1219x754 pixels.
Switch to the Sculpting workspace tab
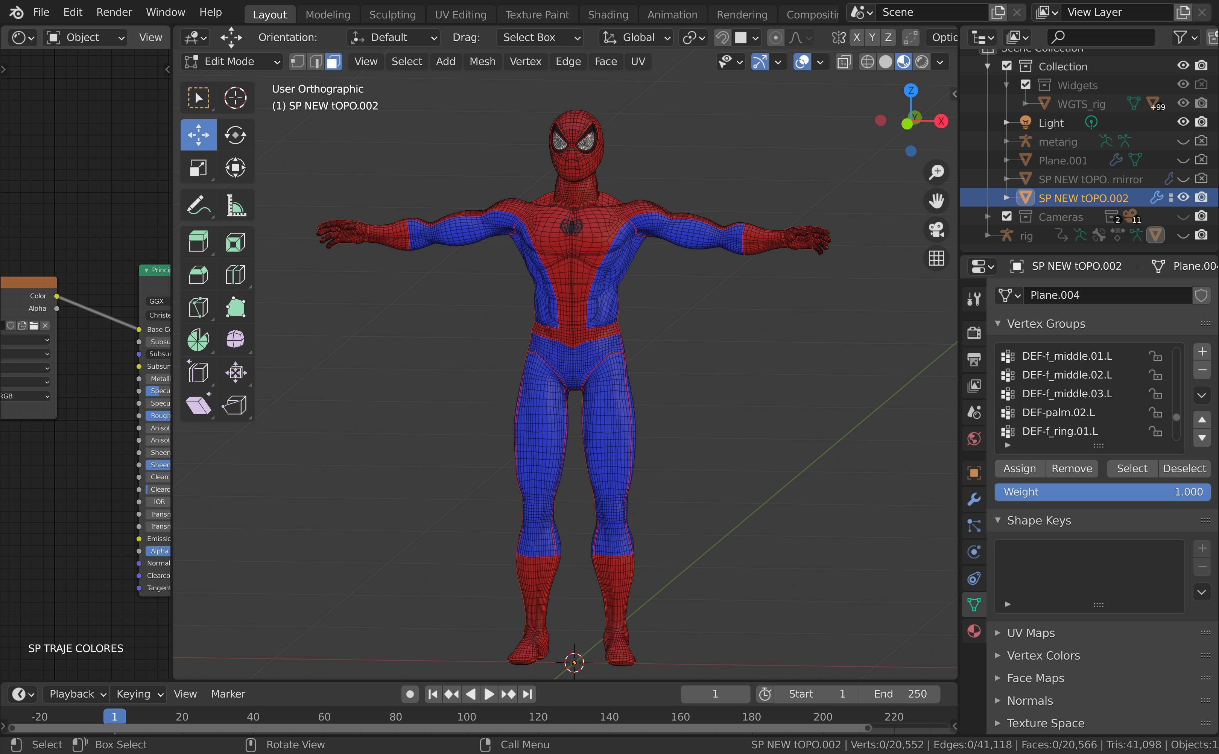(392, 14)
